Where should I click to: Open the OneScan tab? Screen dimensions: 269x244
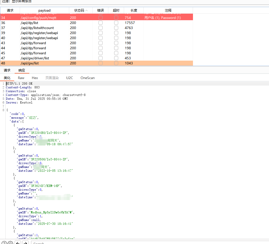pos(87,78)
